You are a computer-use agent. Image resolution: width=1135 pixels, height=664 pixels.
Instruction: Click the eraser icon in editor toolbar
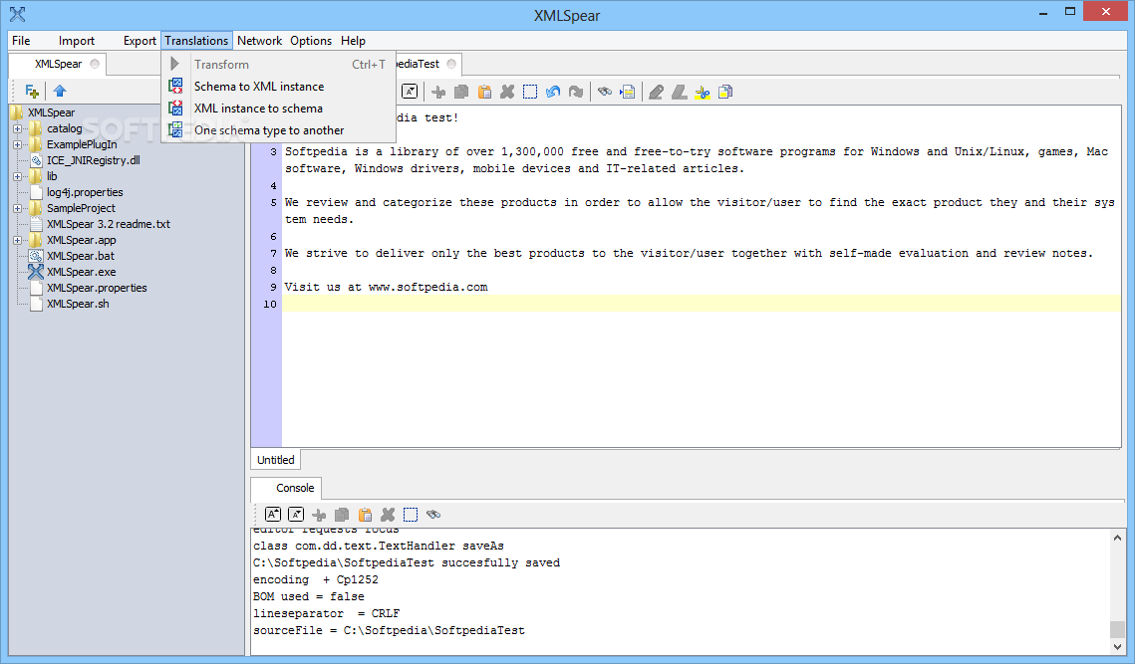click(679, 92)
